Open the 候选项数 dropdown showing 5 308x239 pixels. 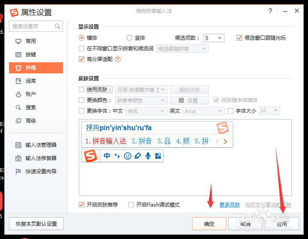coord(214,38)
